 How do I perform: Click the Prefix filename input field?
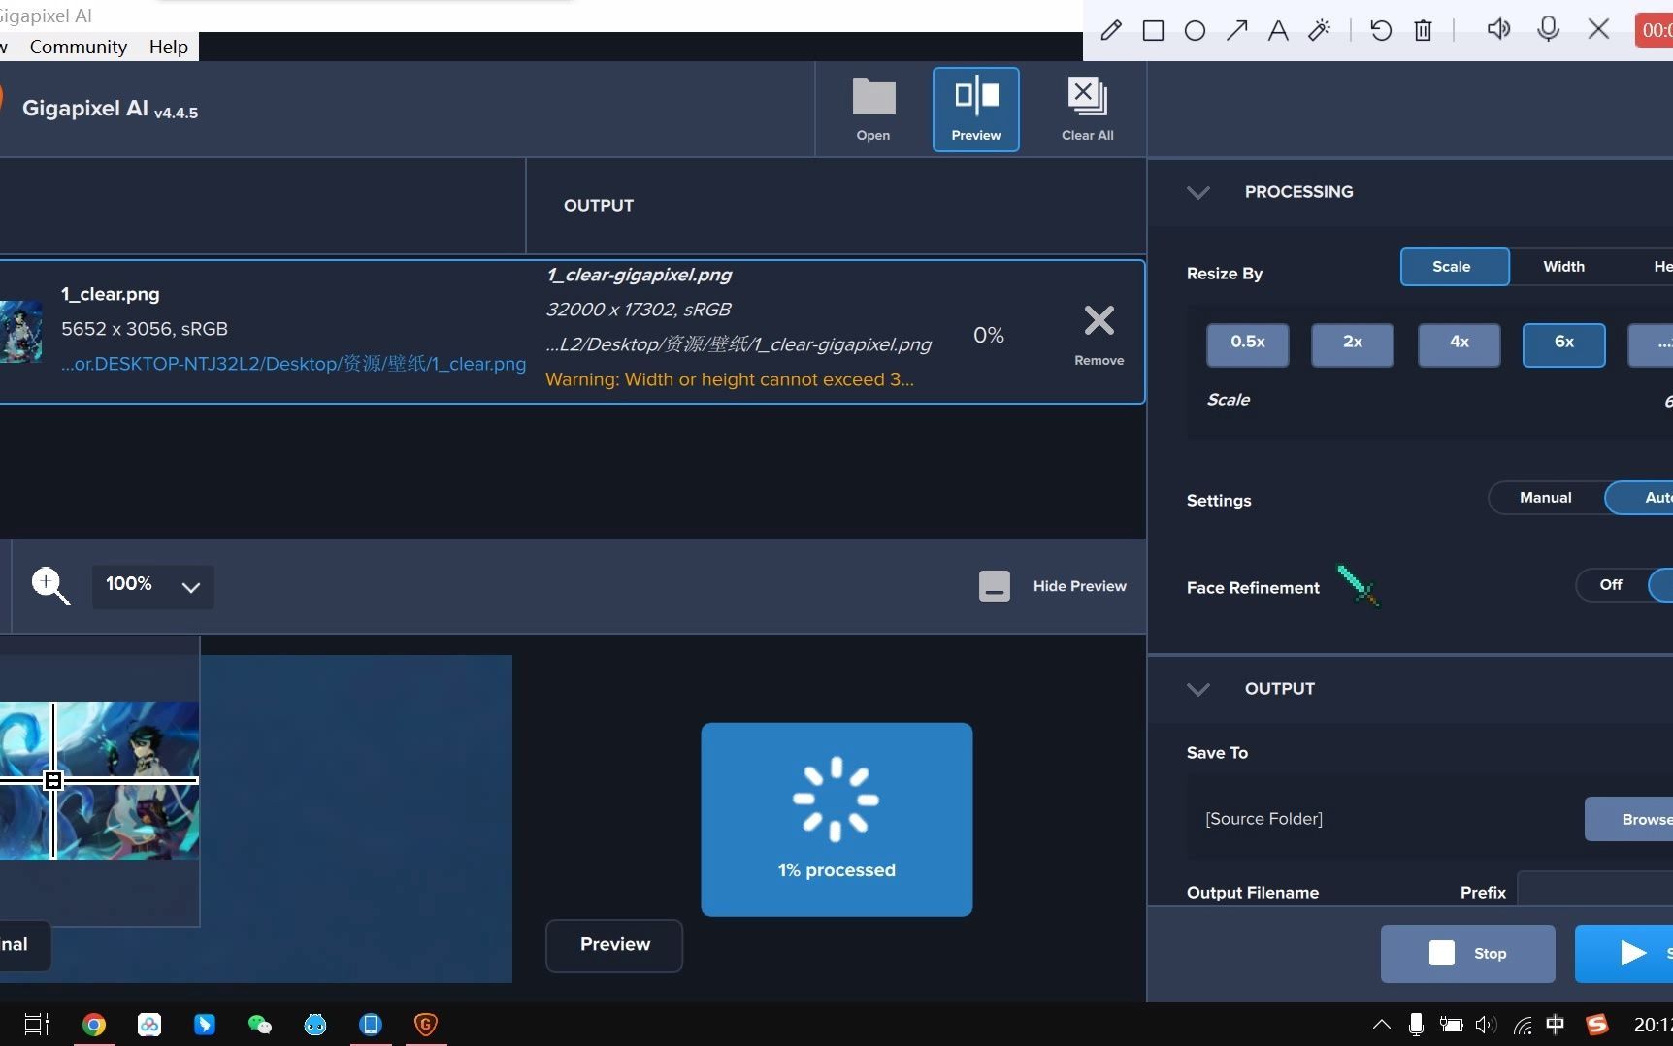[x=1595, y=890]
